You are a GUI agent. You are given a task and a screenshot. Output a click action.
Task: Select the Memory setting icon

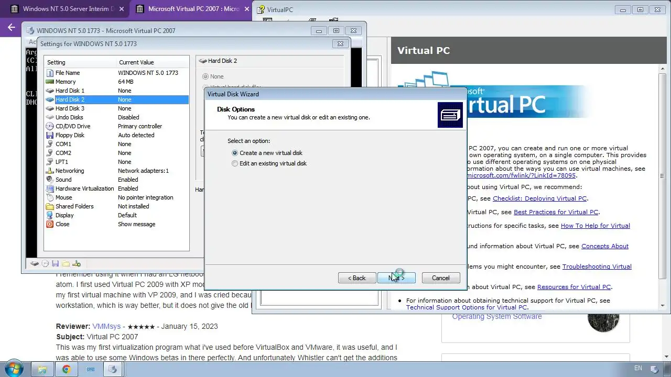coord(50,82)
